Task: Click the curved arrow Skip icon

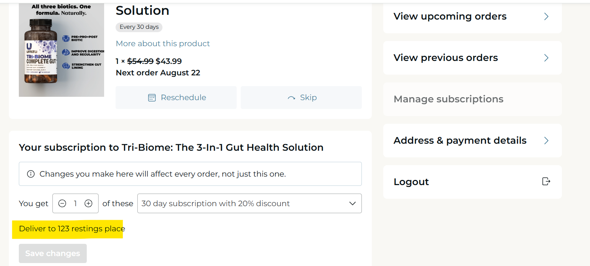Action: 291,98
